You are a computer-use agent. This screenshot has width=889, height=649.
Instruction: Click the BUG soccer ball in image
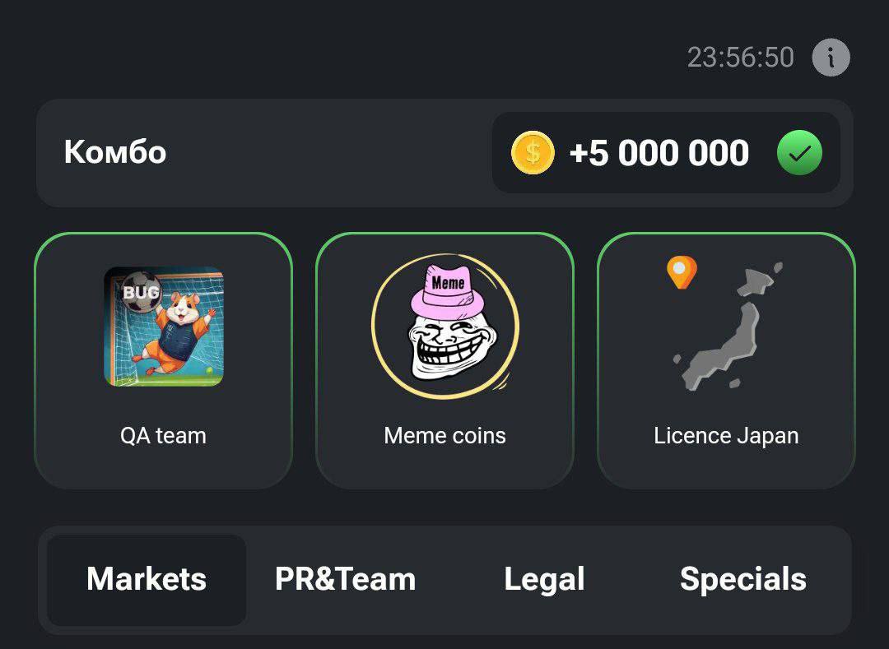pos(141,292)
